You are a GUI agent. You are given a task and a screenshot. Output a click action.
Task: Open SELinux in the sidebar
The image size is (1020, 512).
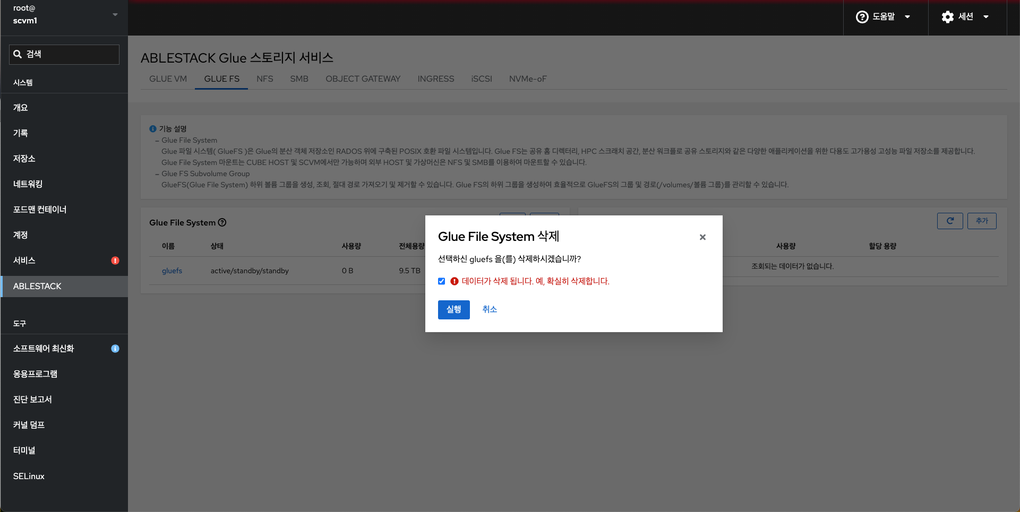(x=64, y=476)
